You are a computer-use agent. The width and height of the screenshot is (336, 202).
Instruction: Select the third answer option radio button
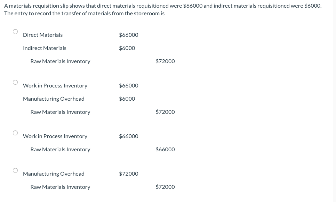click(x=15, y=133)
